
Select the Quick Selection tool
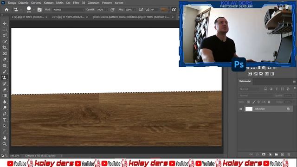tap(5, 41)
